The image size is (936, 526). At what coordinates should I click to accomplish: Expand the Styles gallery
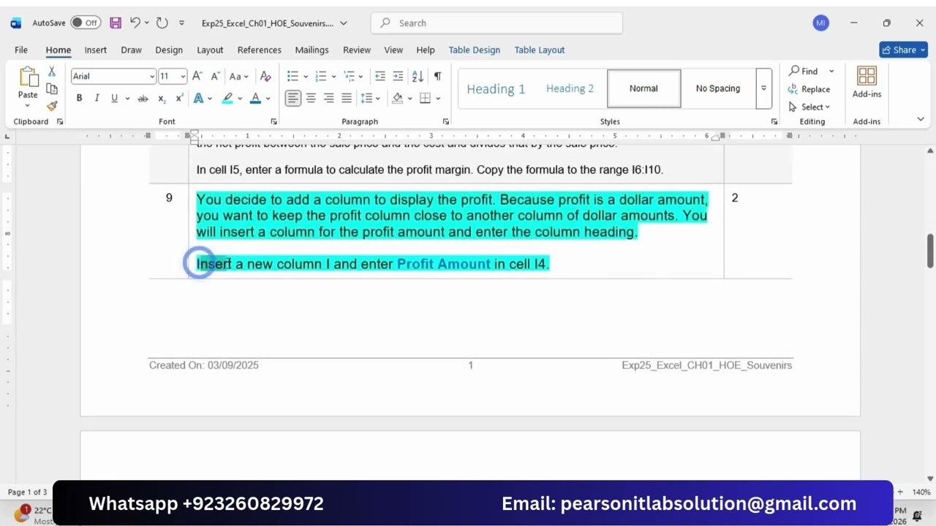763,88
